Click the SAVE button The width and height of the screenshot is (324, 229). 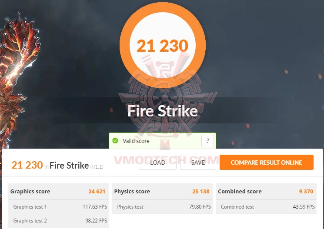[x=198, y=163]
